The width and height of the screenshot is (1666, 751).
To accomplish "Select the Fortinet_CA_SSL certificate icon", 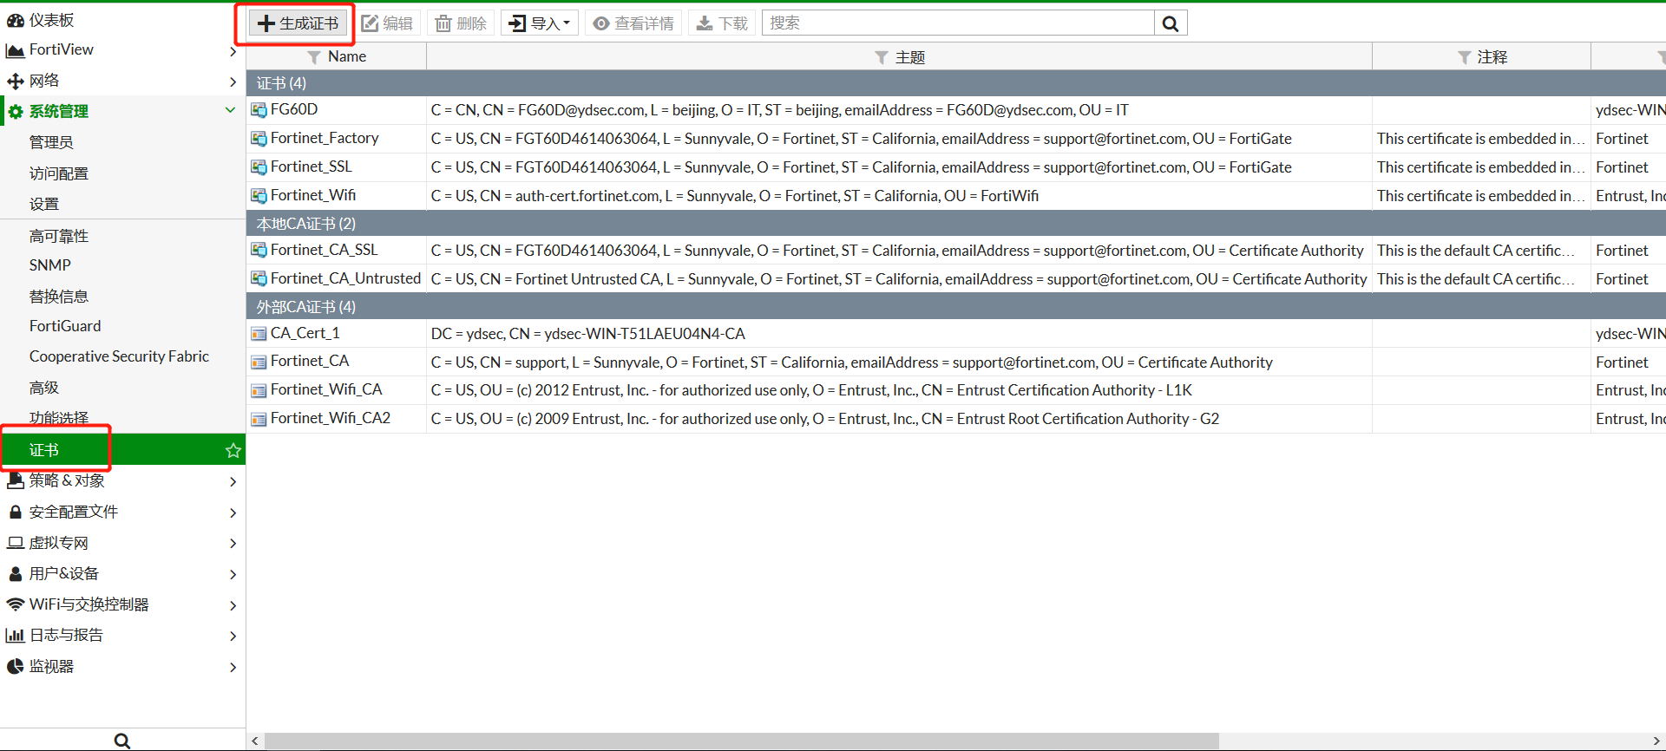I will pos(259,251).
